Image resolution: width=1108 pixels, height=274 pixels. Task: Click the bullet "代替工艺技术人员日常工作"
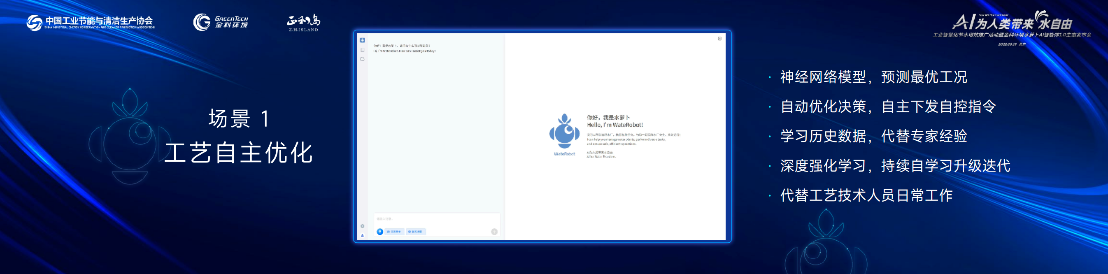(x=866, y=195)
